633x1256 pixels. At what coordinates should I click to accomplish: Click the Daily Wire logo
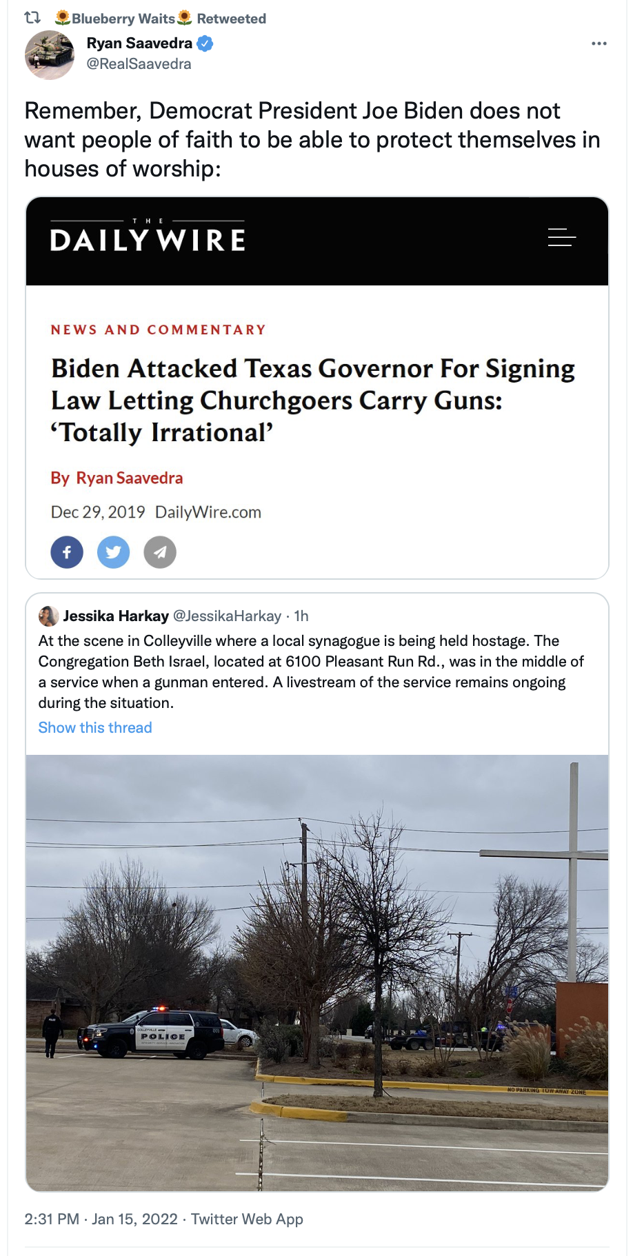(x=148, y=236)
